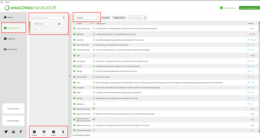Uncheck the autopep8 package checkbox
Viewport: 260px width, 138px height.
[74, 87]
